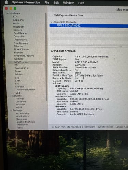Click the S.M.A.R.T. status Verified value
Screen dimensions: 128x170
click(x=79, y=81)
